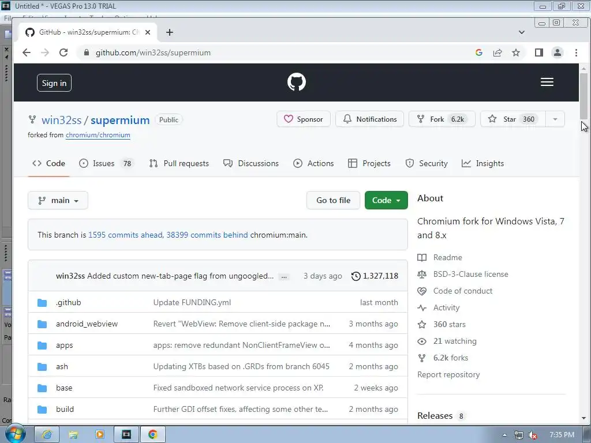The width and height of the screenshot is (591, 443).
Task: Click the Chrome icon in the taskbar
Action: tap(152, 434)
